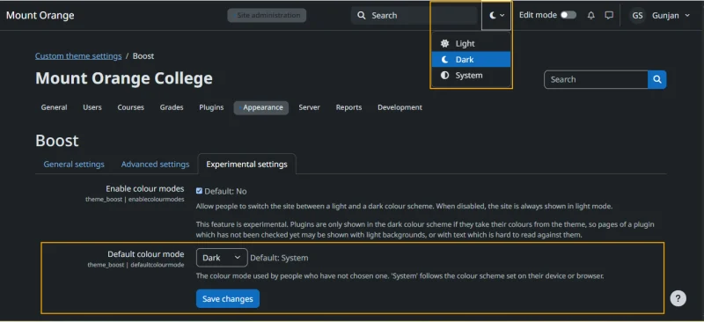
Task: Click the Enable colour modes label
Action: 145,188
